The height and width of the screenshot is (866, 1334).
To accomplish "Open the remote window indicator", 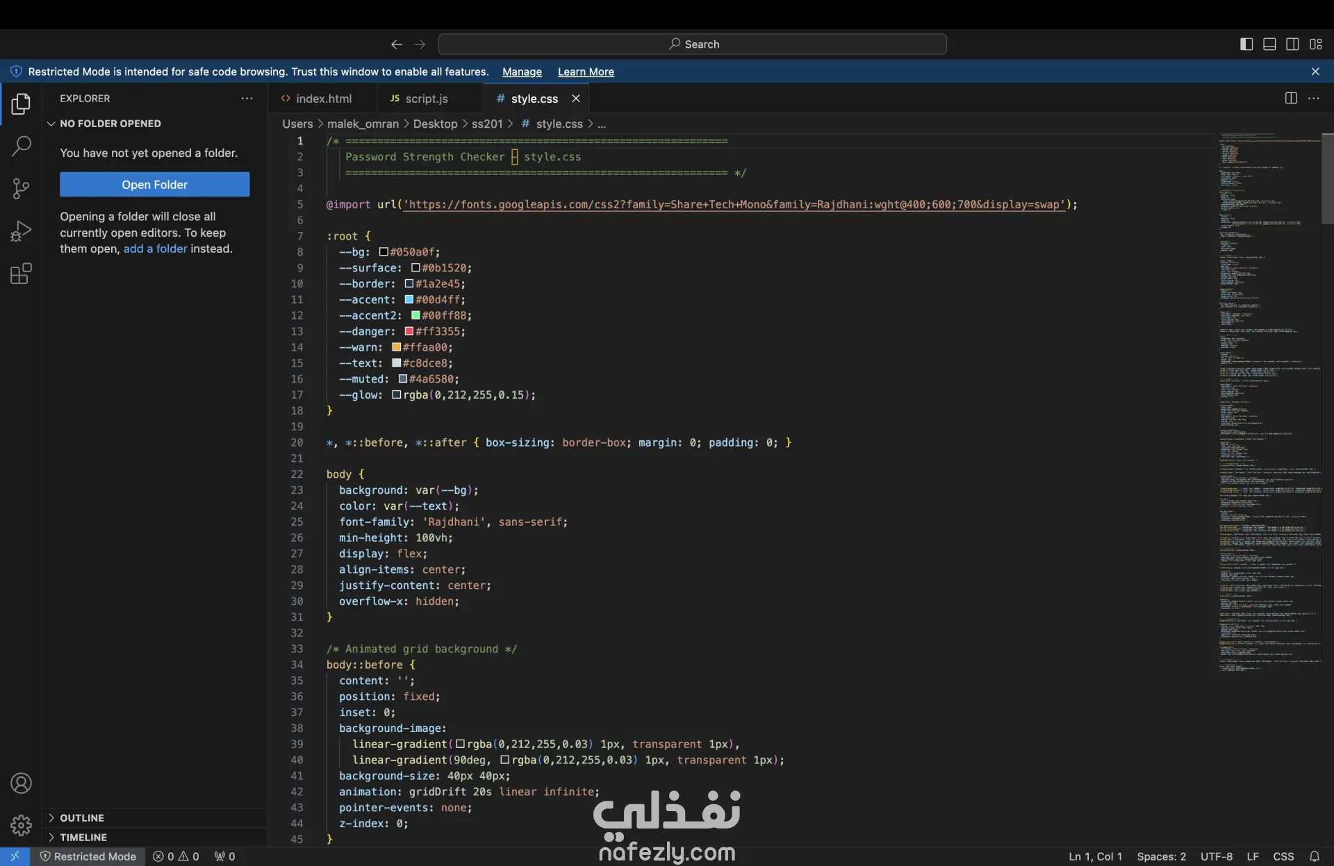I will pyautogui.click(x=15, y=856).
